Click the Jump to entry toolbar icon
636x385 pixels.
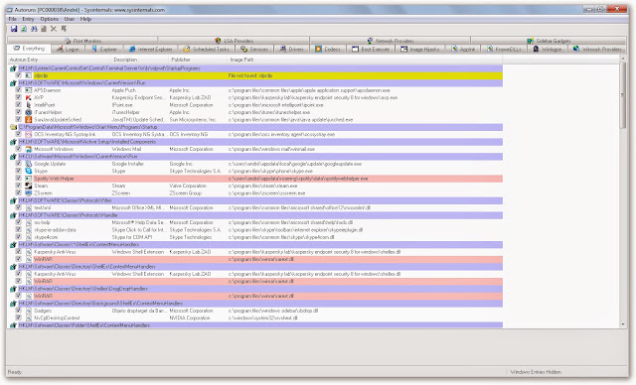pos(64,29)
